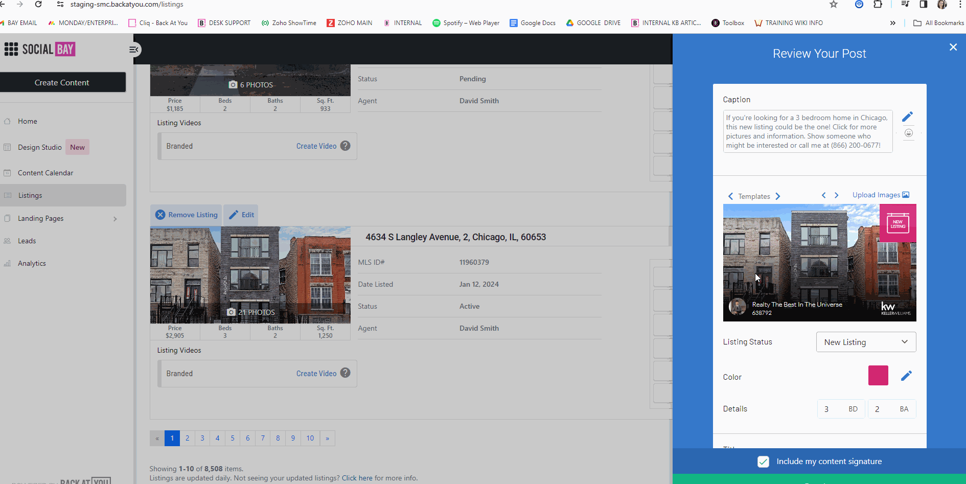Click here link about updated listings

coord(357,478)
